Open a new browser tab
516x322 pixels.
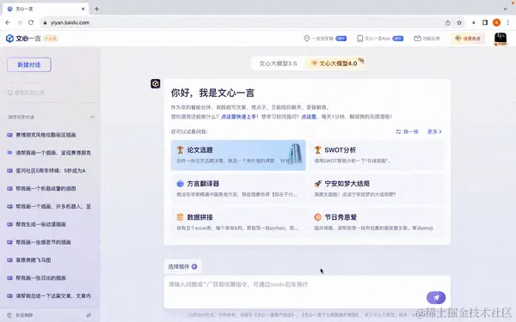coord(96,9)
